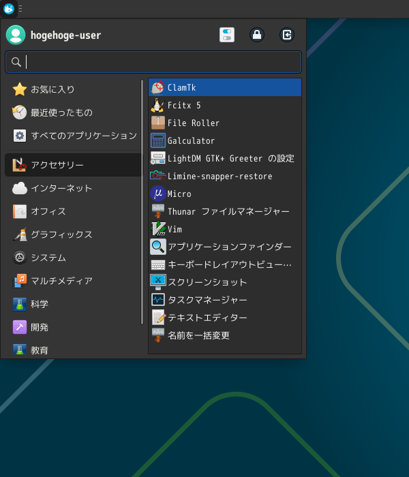409x477 pixels.
Task: Click the マルチメディア category icon
Action: [x=20, y=281]
